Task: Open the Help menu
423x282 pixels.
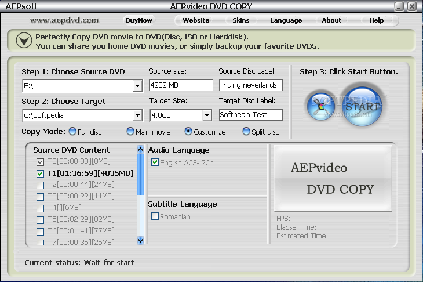Action: coord(376,20)
